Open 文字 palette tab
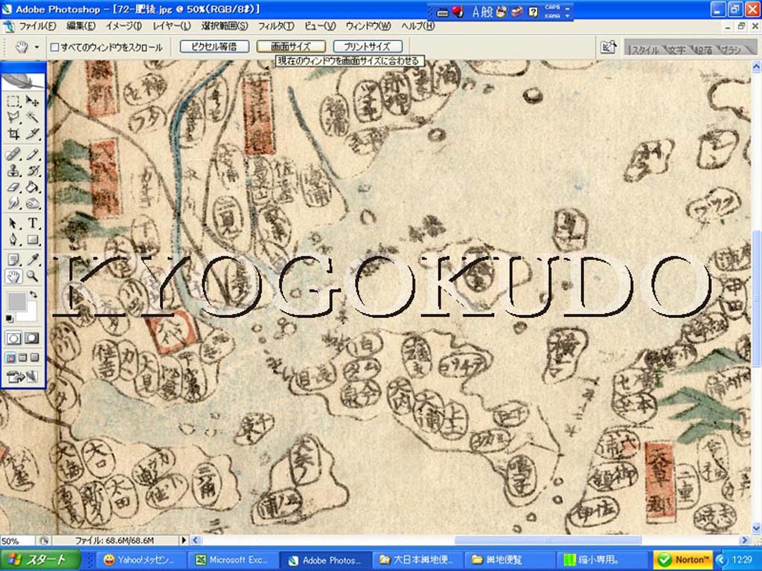Viewport: 762px width, 571px height. click(676, 50)
